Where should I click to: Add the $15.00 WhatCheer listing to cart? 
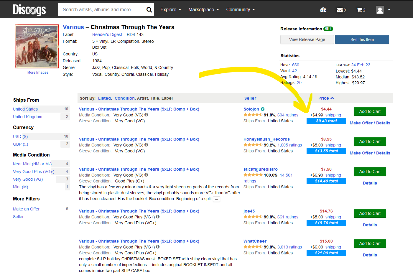pyautogui.click(x=370, y=243)
